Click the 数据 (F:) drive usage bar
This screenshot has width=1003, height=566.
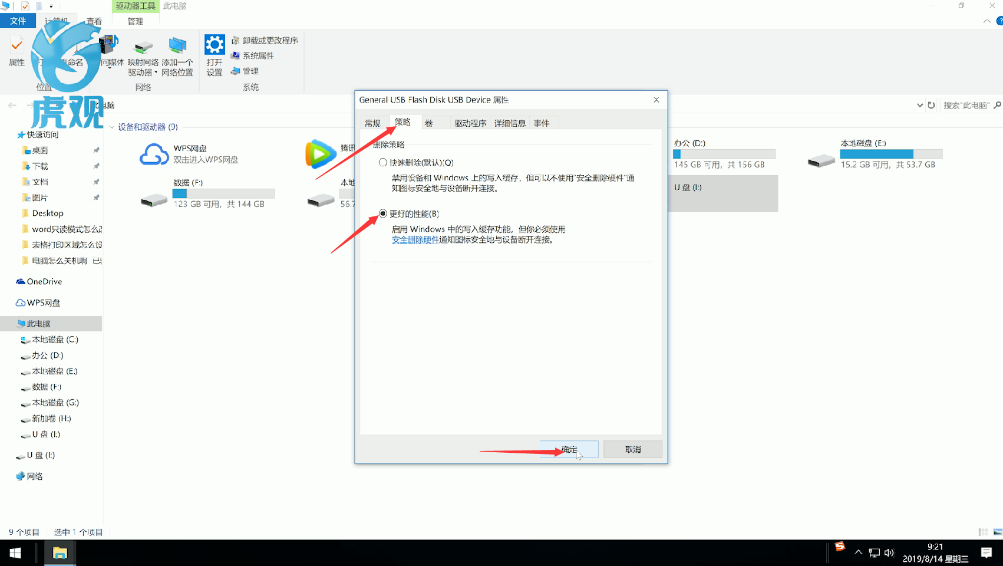(223, 193)
